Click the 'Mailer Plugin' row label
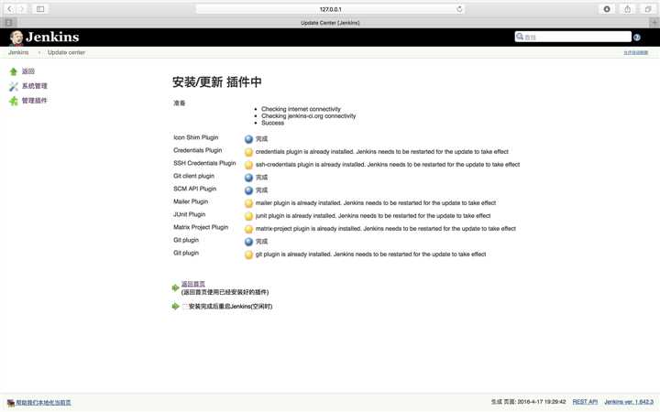This screenshot has height=412, width=660. (x=191, y=201)
